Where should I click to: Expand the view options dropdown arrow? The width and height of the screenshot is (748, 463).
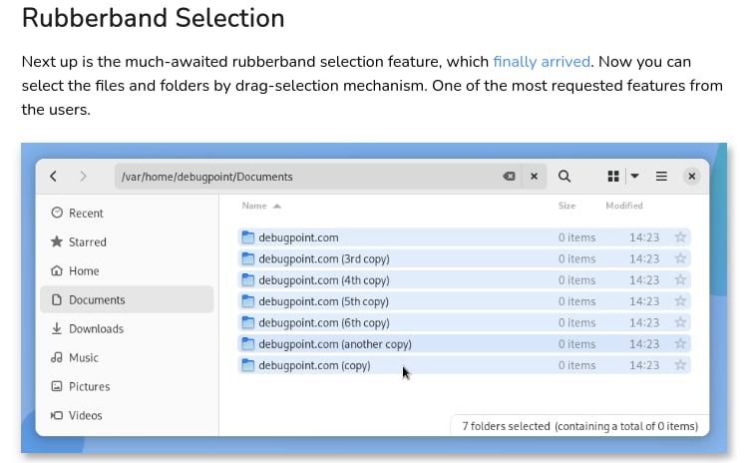click(x=634, y=177)
